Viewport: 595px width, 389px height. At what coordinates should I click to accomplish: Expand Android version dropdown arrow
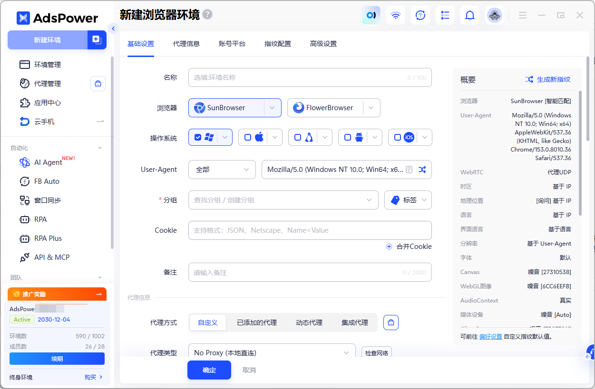pyautogui.click(x=375, y=137)
